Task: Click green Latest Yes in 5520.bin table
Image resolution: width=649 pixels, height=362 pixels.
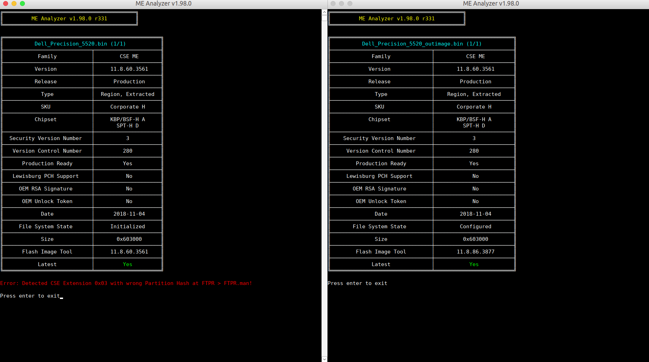Action: coord(127,264)
